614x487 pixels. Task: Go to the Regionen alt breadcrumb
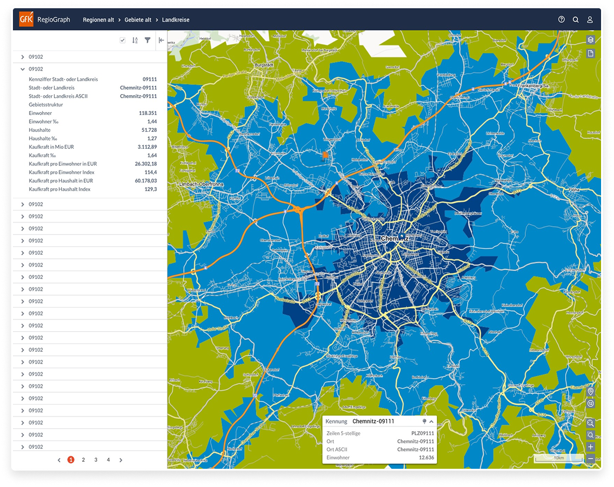(x=98, y=19)
